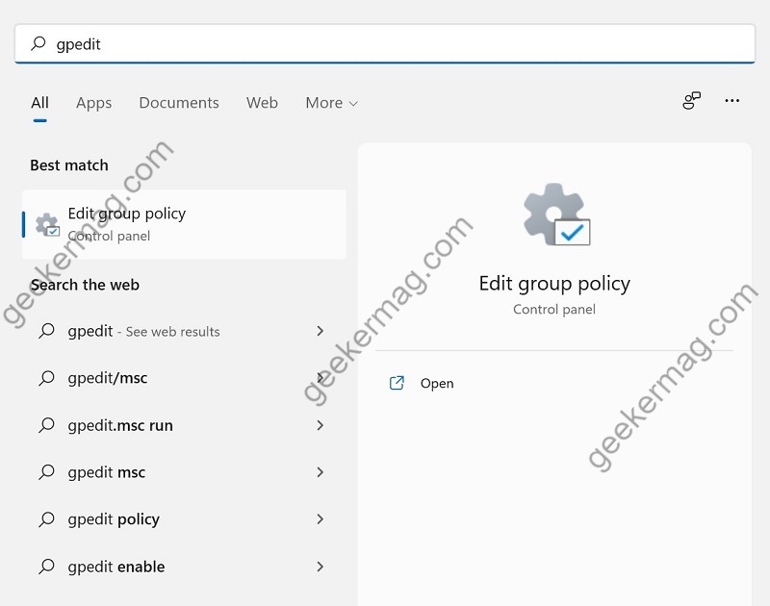Viewport: 770px width, 606px height.
Task: Open the three-dot options menu
Action: point(731,101)
